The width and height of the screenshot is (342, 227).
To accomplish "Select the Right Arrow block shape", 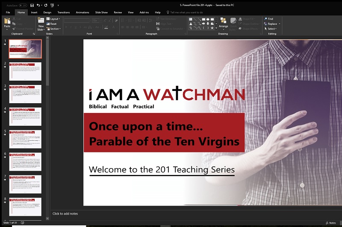I will [x=203, y=23].
